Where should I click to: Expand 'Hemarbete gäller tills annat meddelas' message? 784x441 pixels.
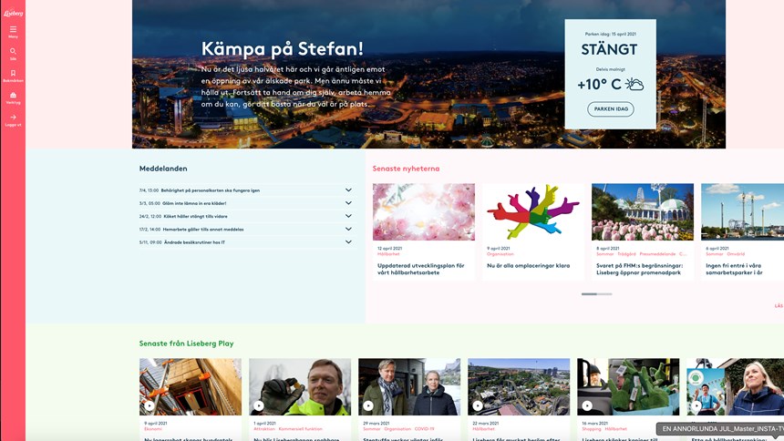(348, 229)
